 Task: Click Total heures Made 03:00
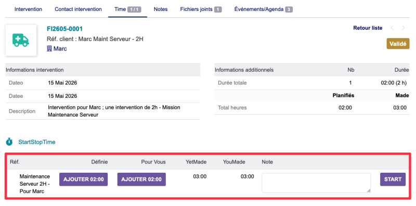click(399, 108)
